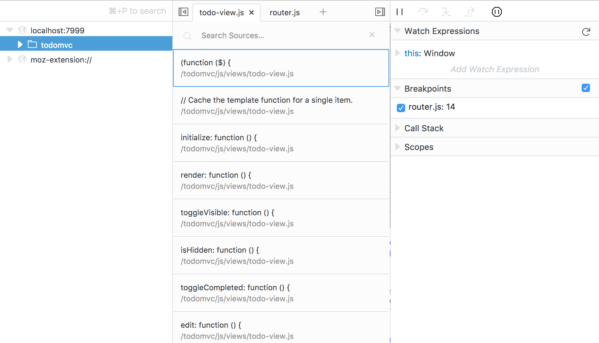Collapse the right debugger pane
Image resolution: width=599 pixels, height=343 pixels.
coord(380,12)
